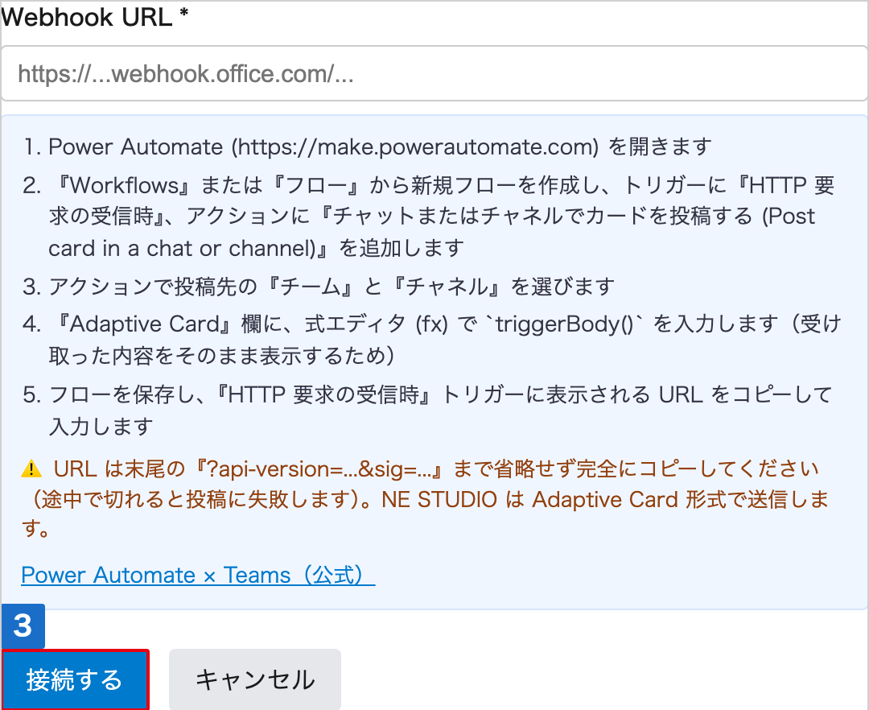This screenshot has width=869, height=710.
Task: Click step 1 text 'Power Automate (https://make.powerautomate.com) を開きます'
Action: 380,147
